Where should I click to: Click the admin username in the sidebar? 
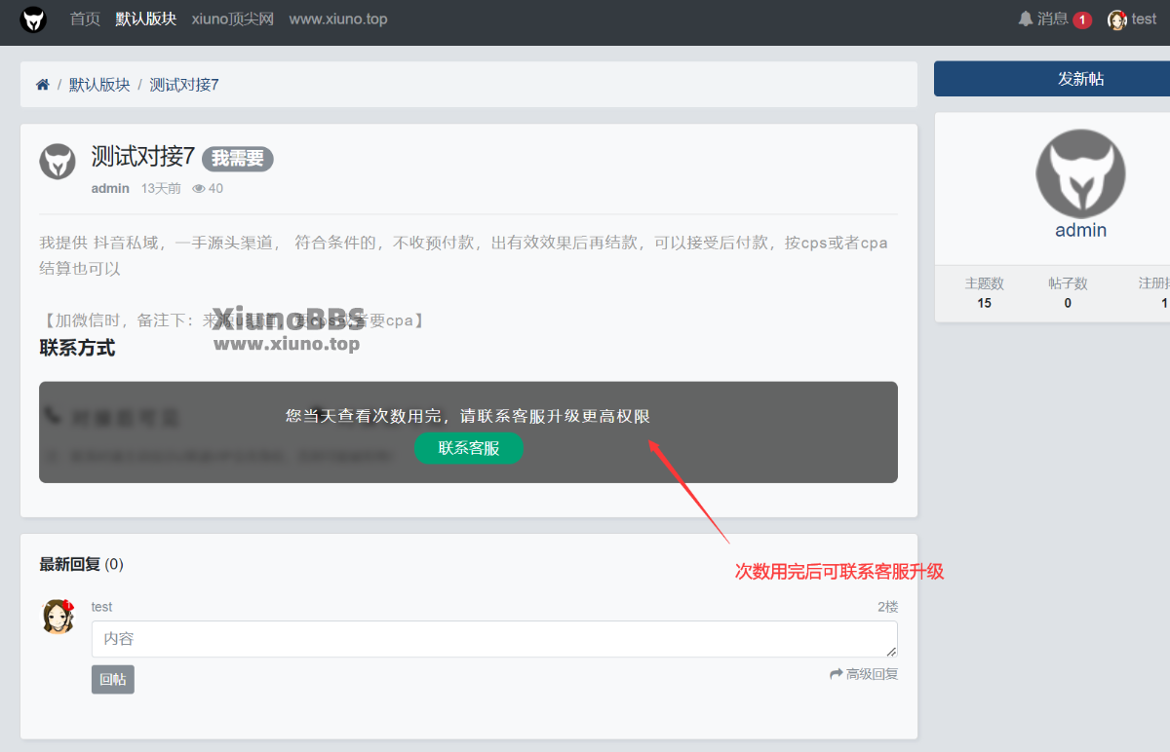pyautogui.click(x=1080, y=231)
